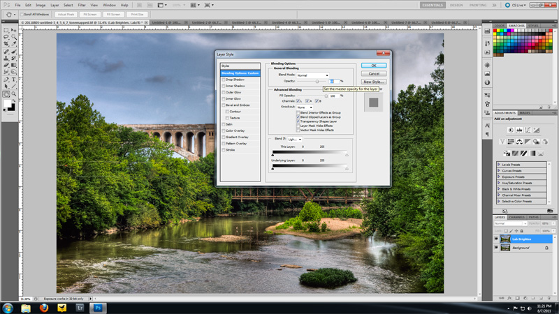Add a Brightness/Contrast adjustment
Viewport: 559px width, 314px height.
pos(511,130)
